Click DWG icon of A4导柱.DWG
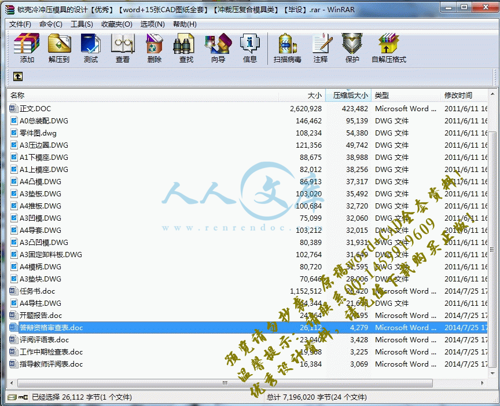The image size is (500, 406). tap(14, 303)
